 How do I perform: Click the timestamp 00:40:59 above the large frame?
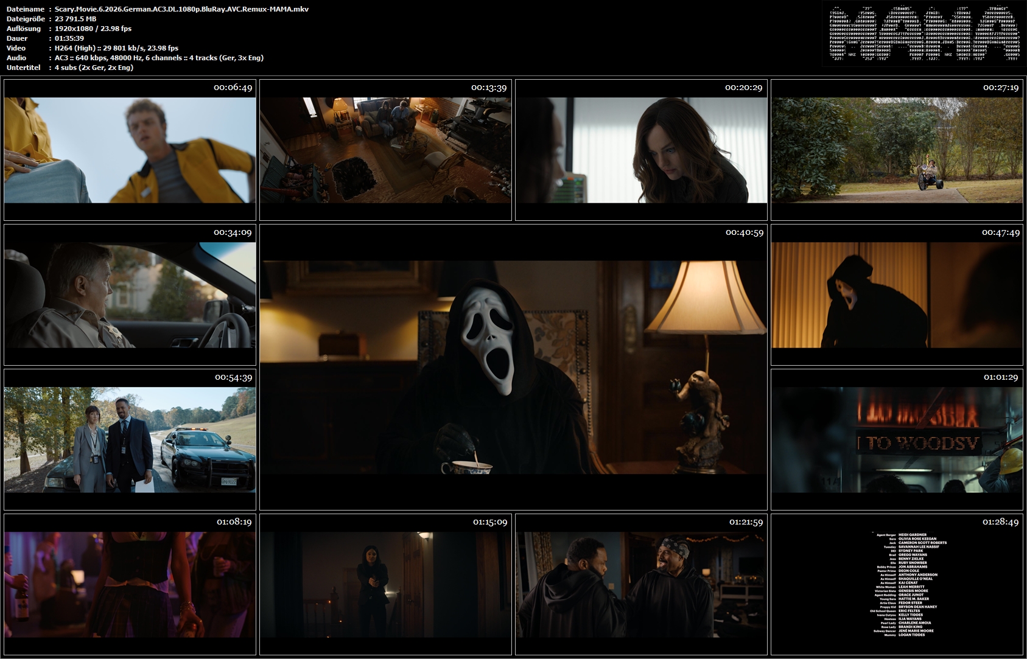tap(744, 232)
